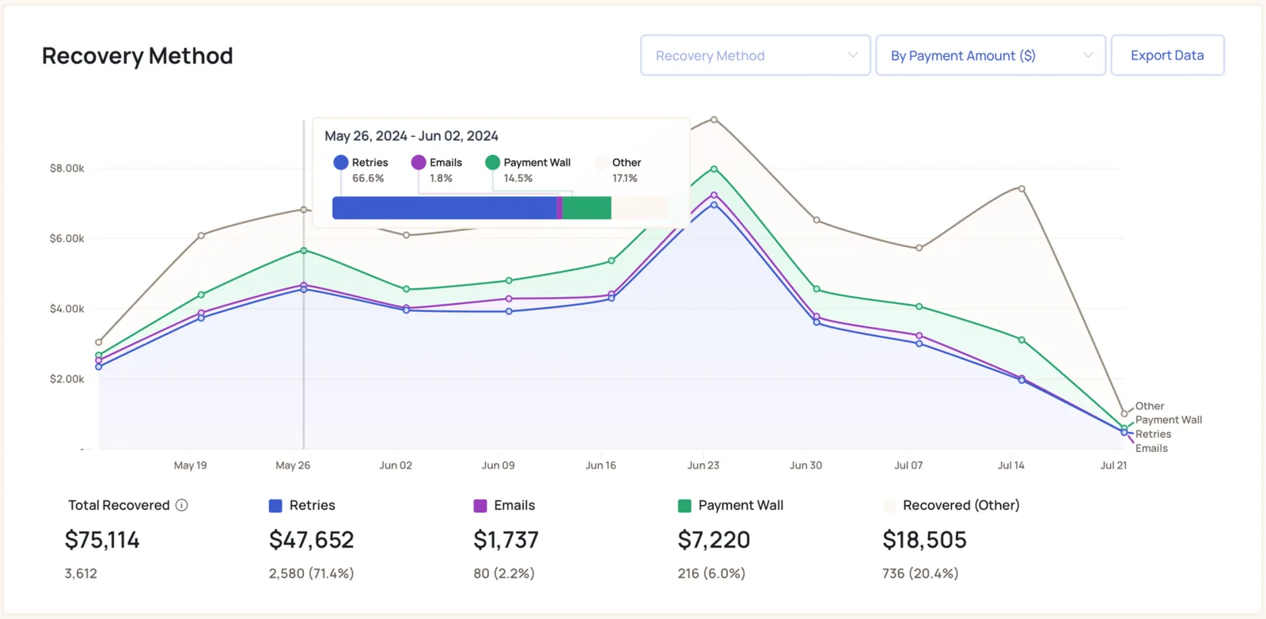Click the 736 (20.4%) Recovered (Other) count
This screenshot has height=619, width=1266.
[x=920, y=573]
